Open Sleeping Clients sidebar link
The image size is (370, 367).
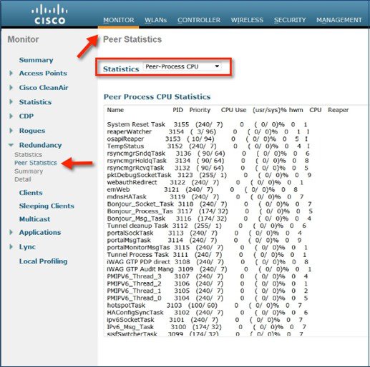[47, 206]
